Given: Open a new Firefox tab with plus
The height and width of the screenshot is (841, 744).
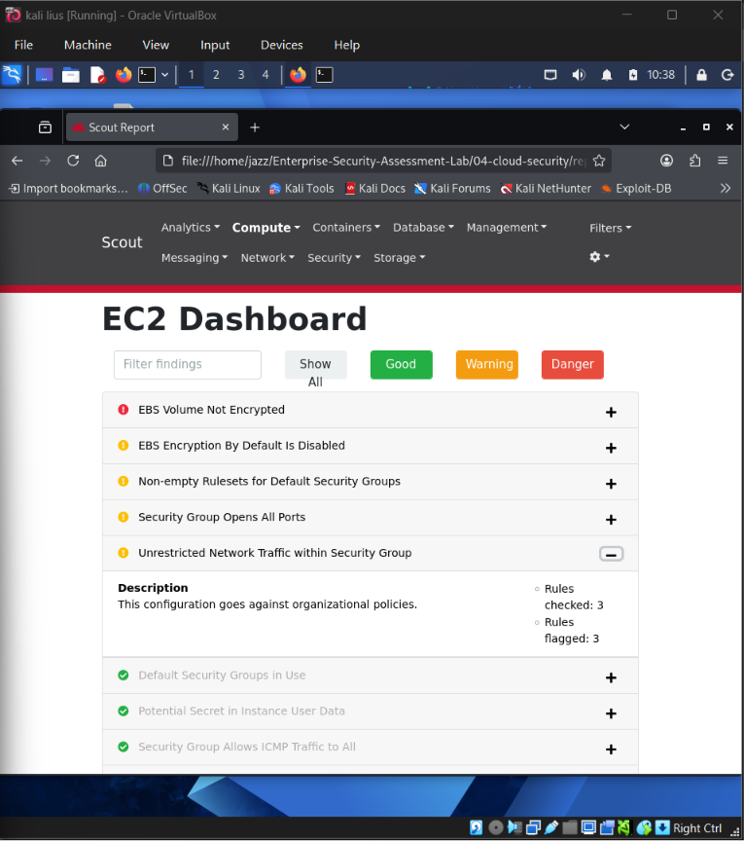Looking at the screenshot, I should pos(255,128).
